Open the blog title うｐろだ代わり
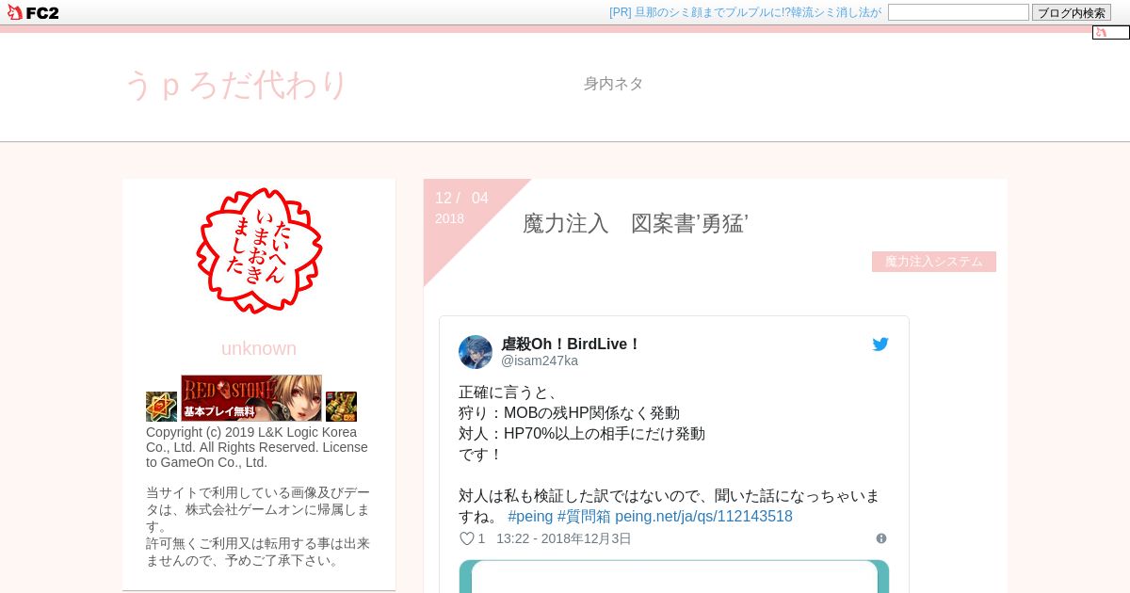The height and width of the screenshot is (593, 1130). point(236,84)
